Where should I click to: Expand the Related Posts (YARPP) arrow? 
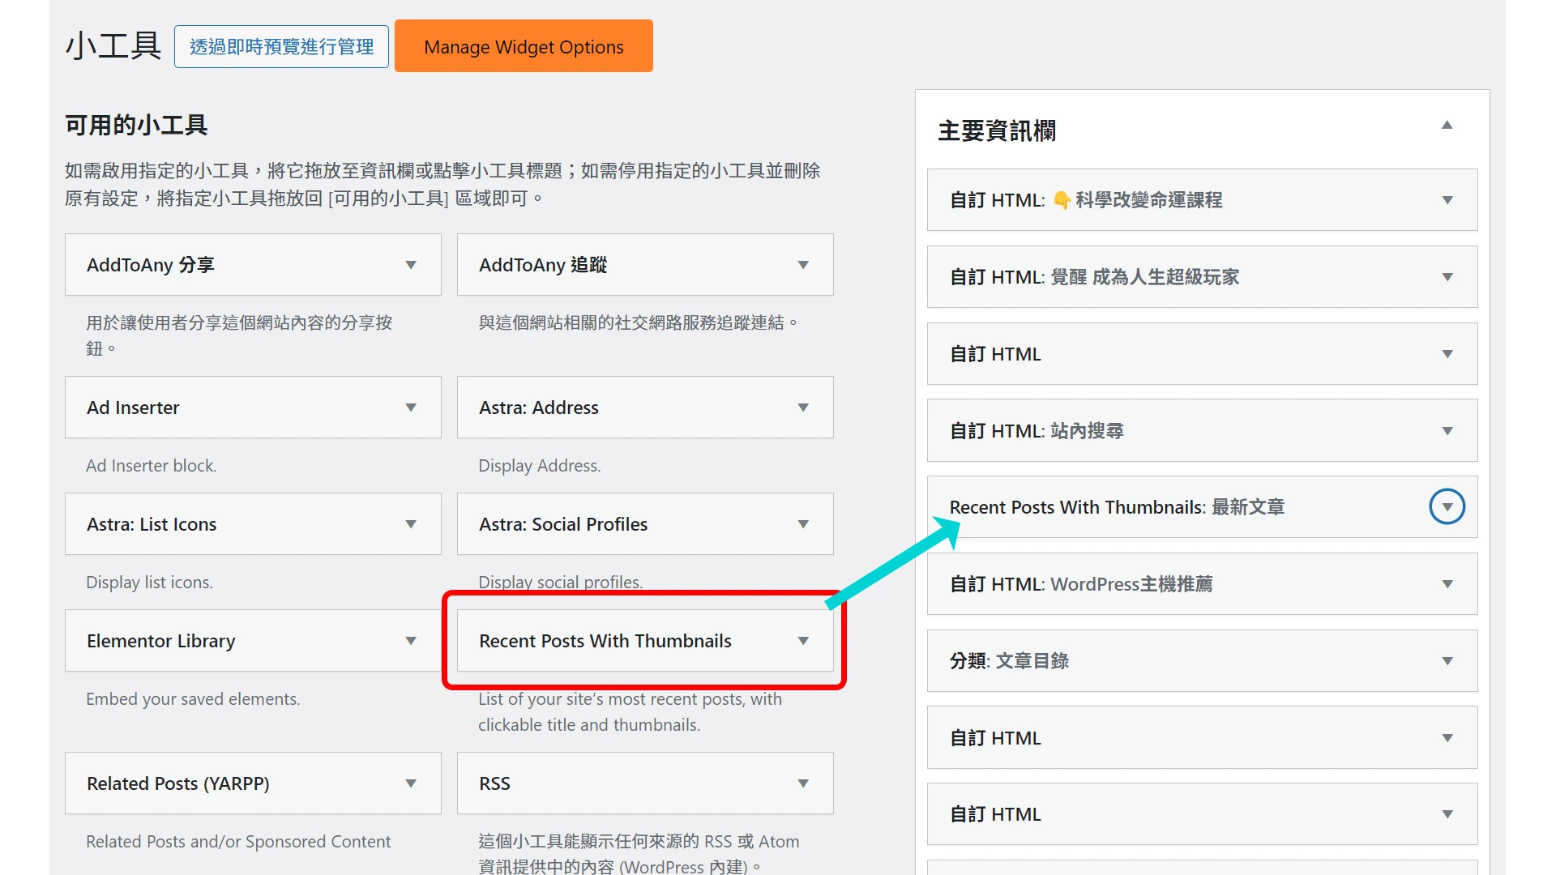tap(411, 783)
